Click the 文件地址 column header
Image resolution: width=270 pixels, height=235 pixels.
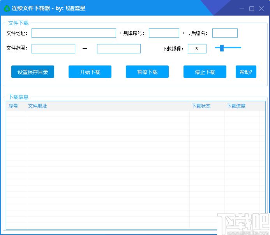pyautogui.click(x=37, y=106)
